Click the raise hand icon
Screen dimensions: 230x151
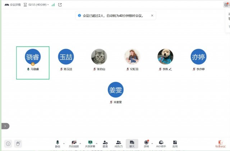pyautogui.click(x=18, y=143)
